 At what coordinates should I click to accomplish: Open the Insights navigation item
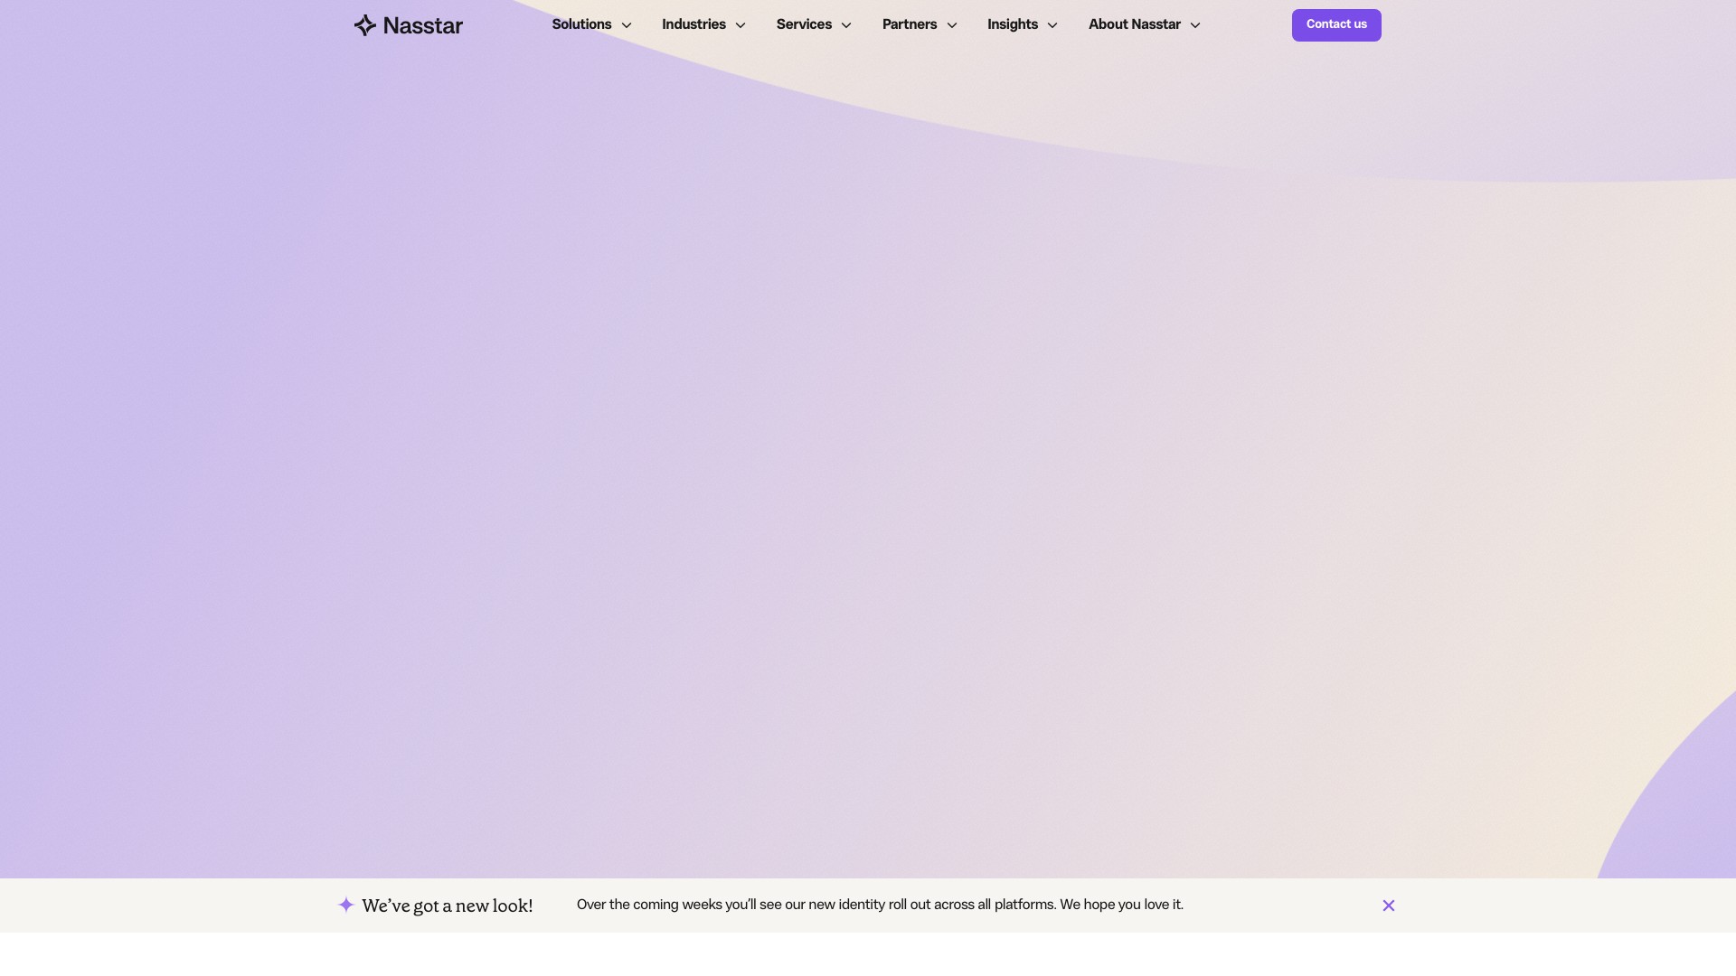pos(1012,24)
